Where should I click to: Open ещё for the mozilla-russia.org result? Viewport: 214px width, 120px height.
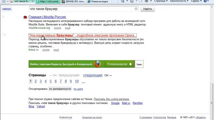click(68, 28)
